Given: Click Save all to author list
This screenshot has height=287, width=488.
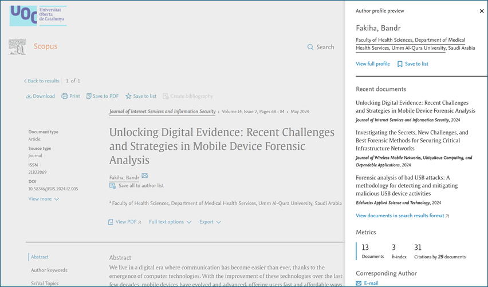Looking at the screenshot, I should click(x=140, y=186).
